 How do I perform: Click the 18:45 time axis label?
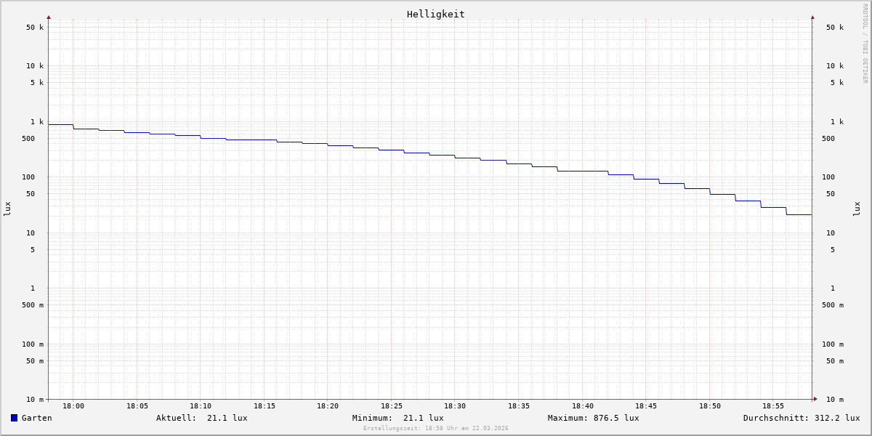click(646, 406)
